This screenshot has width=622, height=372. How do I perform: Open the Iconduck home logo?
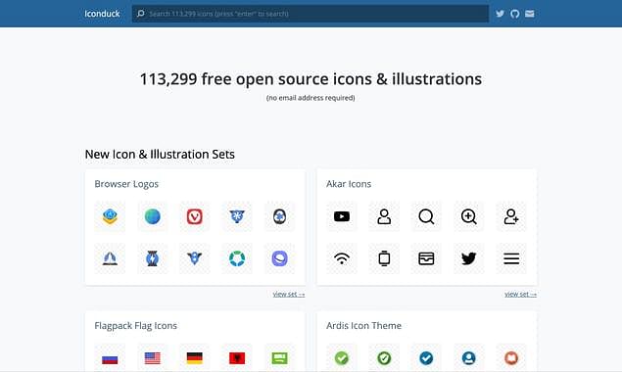pos(102,14)
